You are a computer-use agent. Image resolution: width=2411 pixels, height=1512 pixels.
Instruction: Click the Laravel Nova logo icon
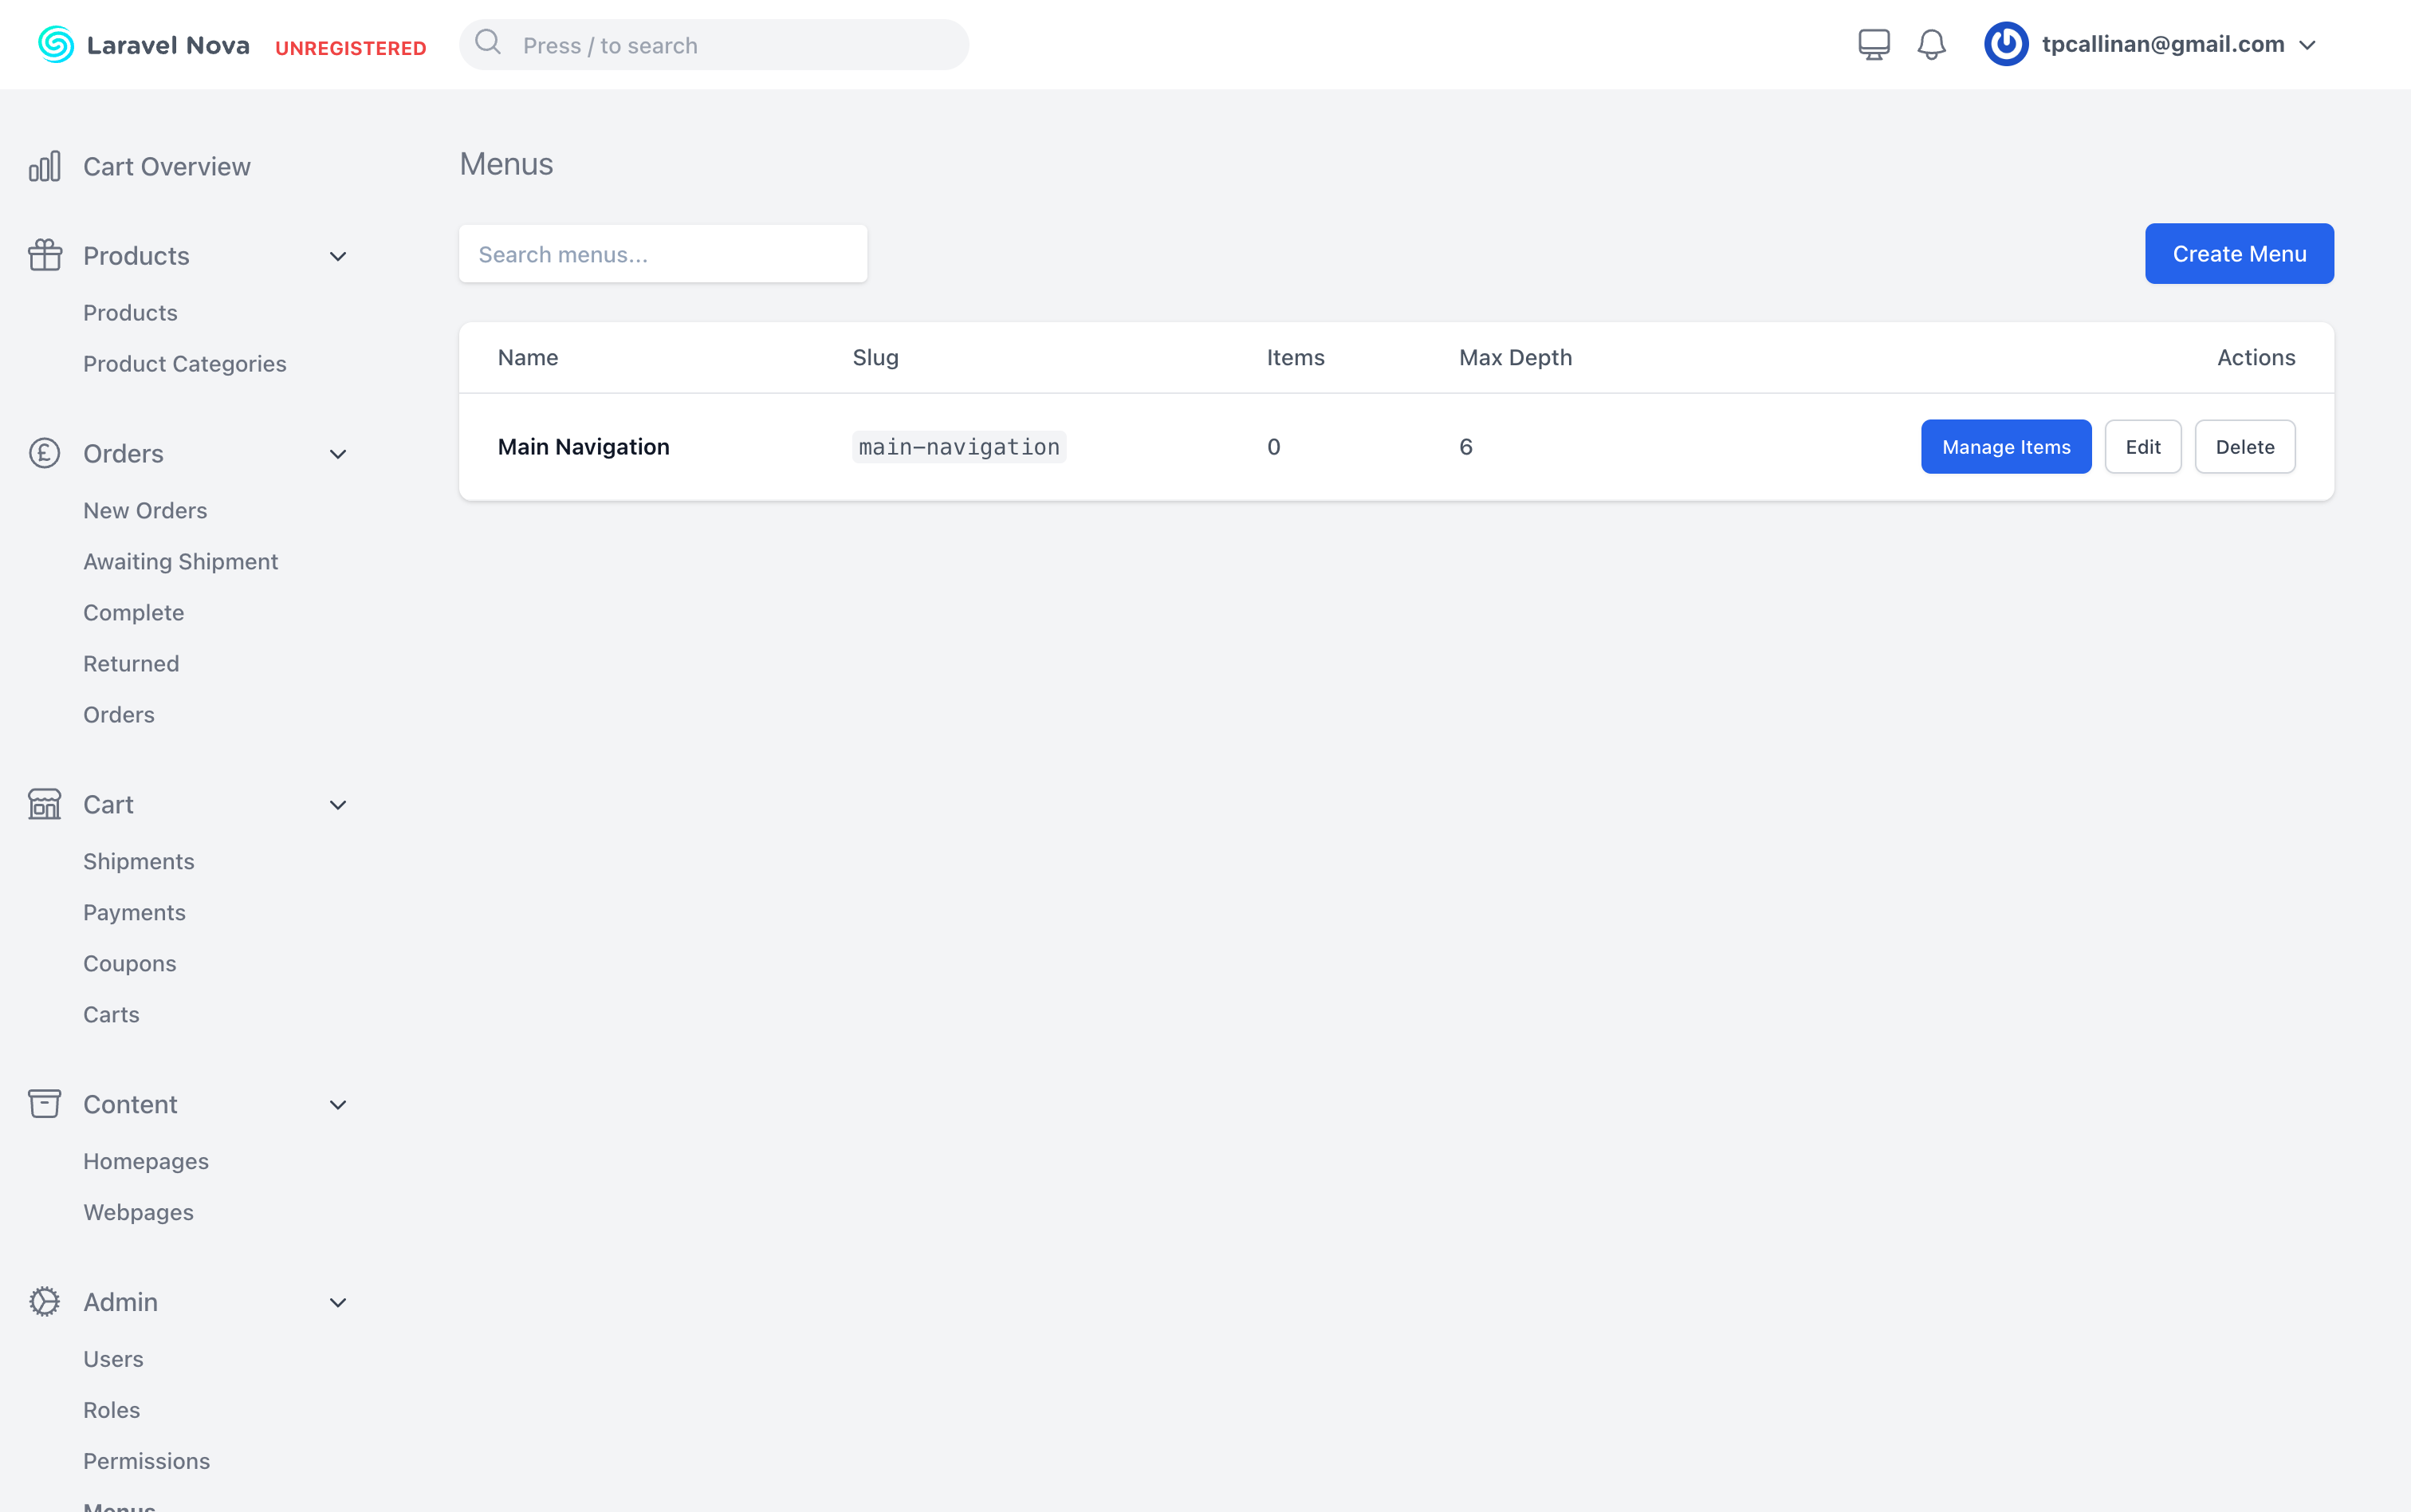click(56, 45)
